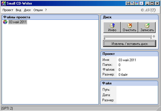Open the ? help menu
Image resolution: width=161 pixels, height=111 pixels.
pos(46,10)
